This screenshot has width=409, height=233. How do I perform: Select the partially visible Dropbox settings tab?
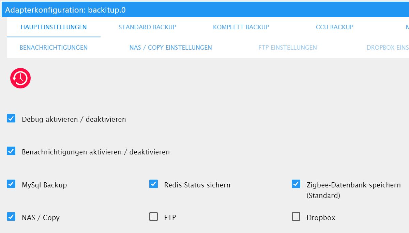388,48
